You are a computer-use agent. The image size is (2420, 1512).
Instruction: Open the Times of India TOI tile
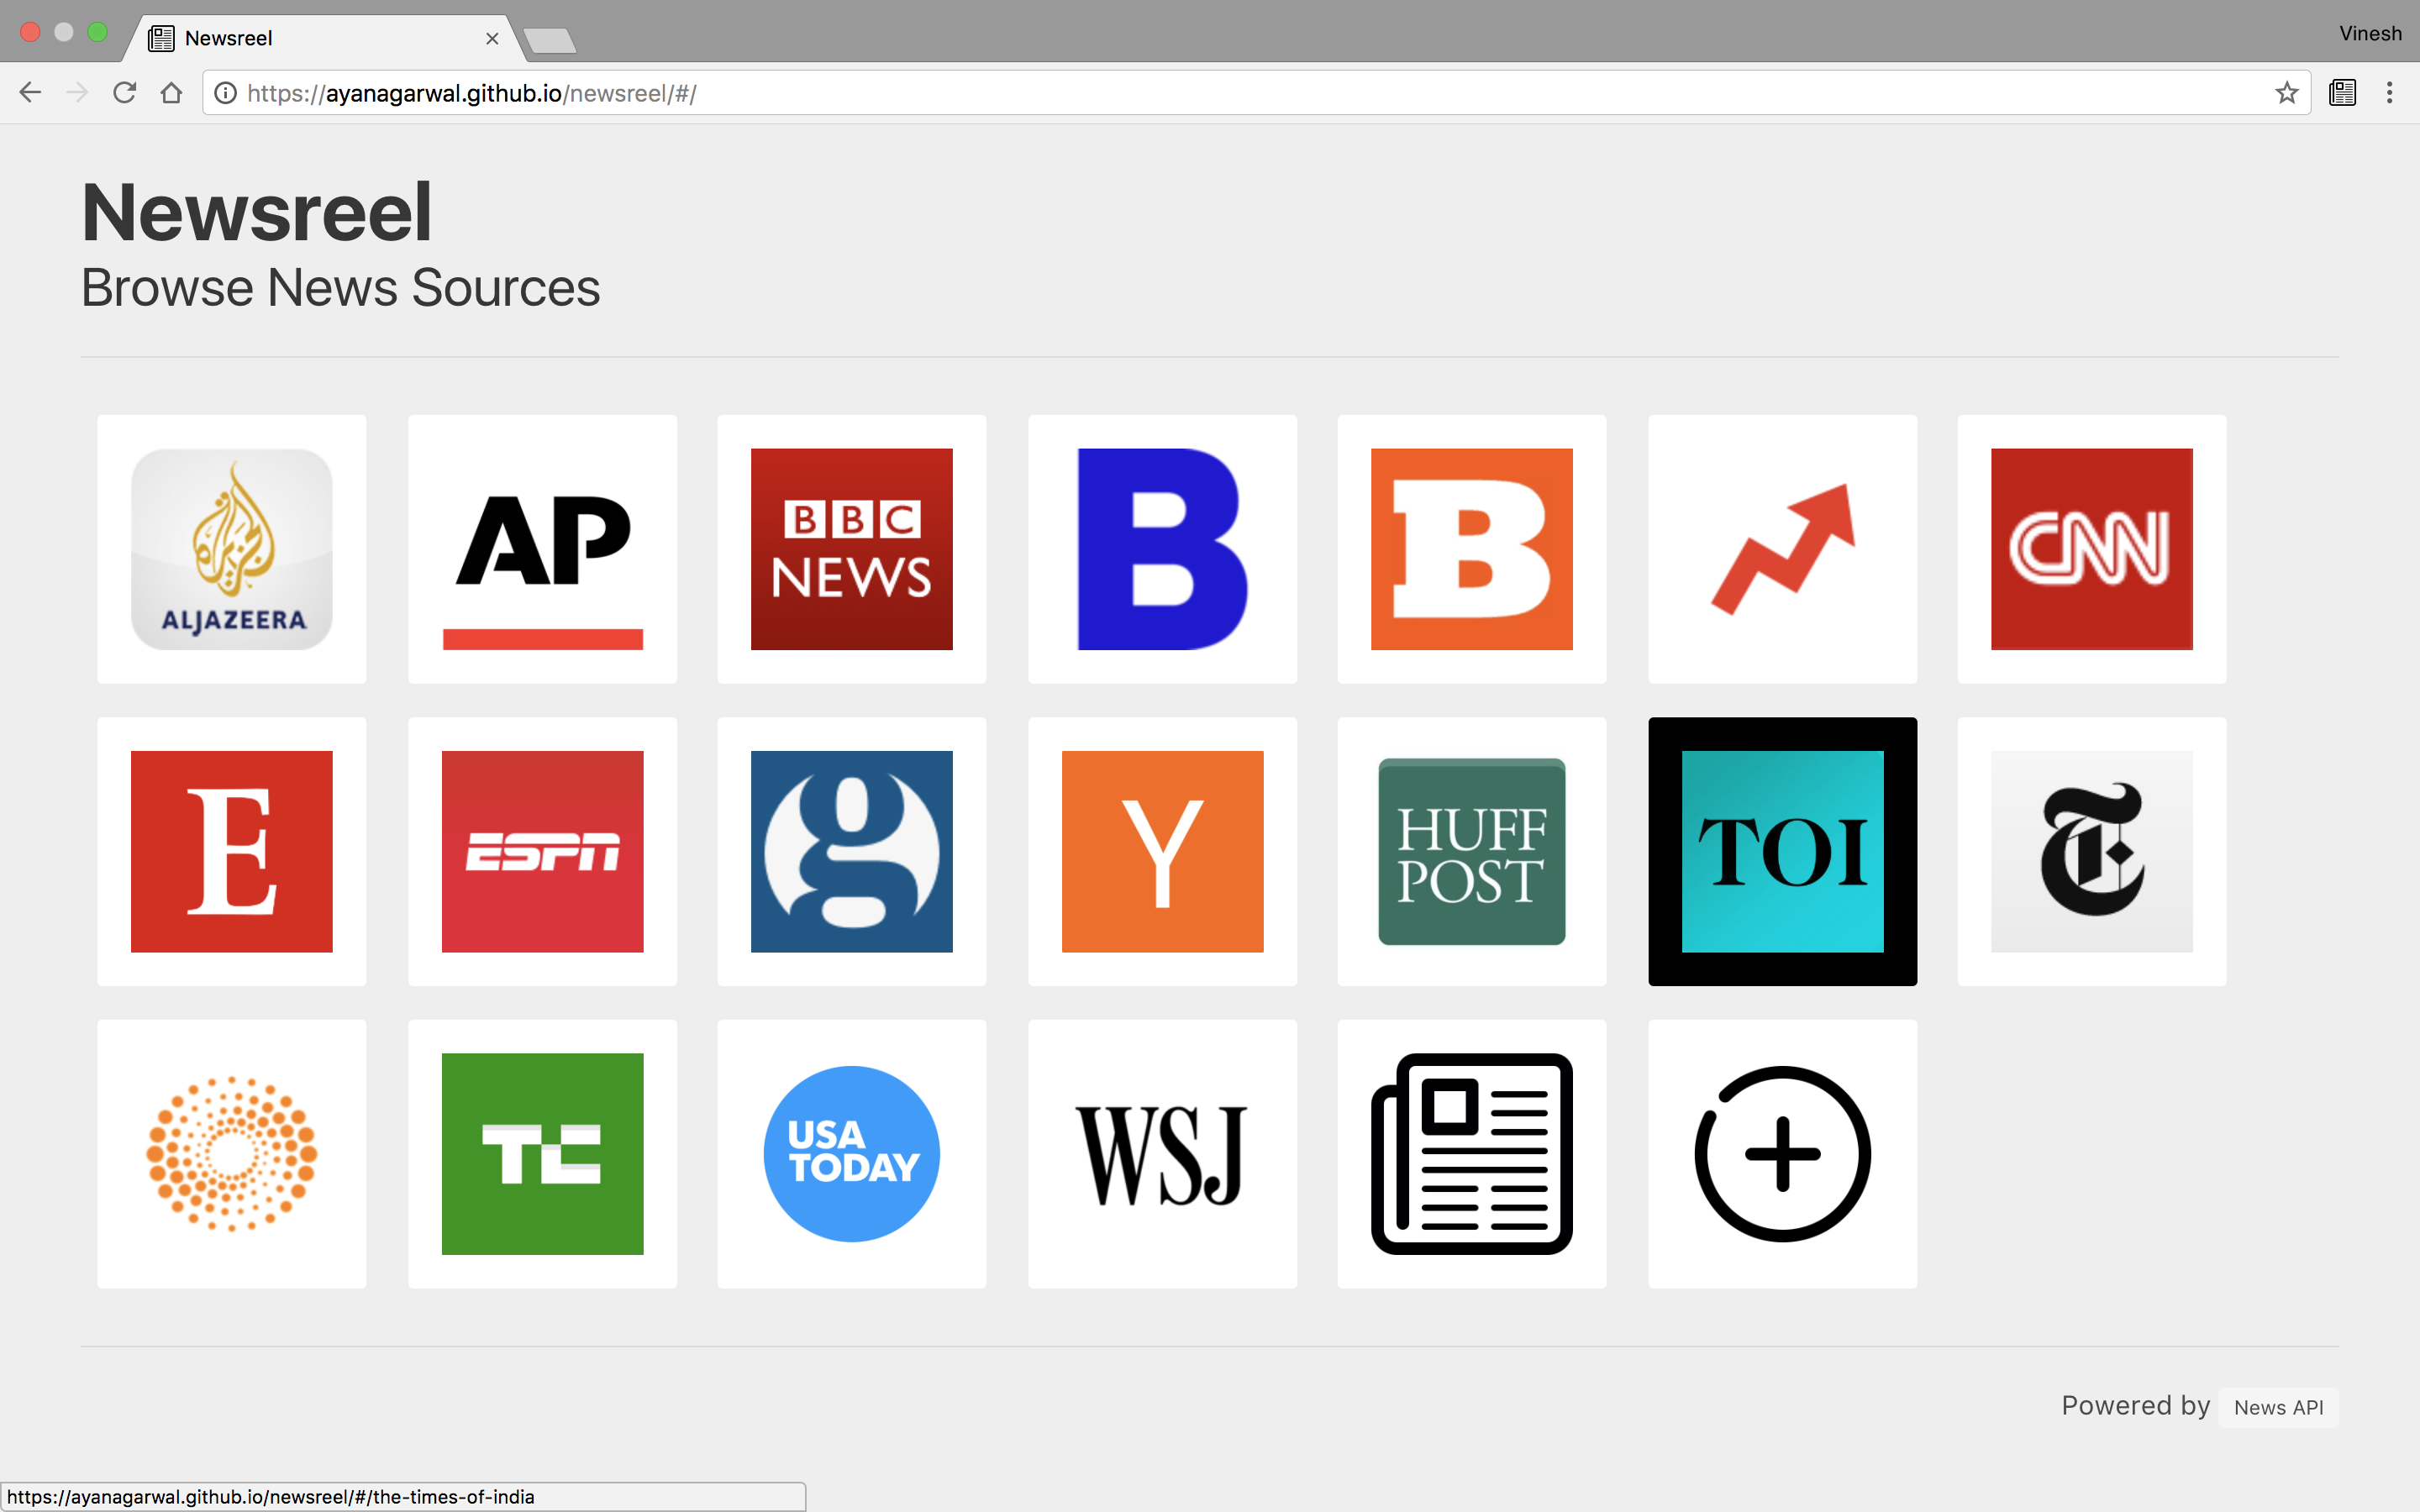point(1782,851)
